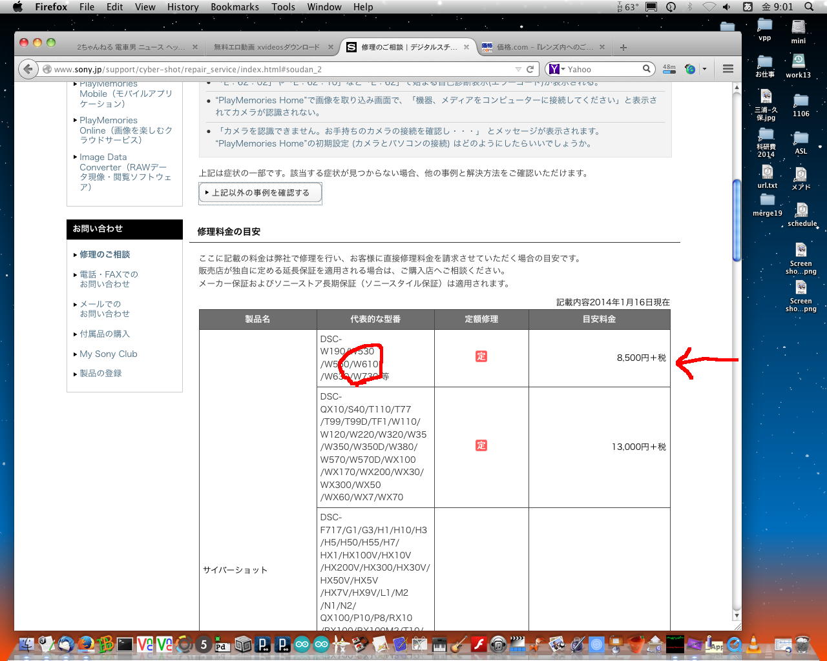The image size is (827, 661).
Task: Open the Firefox hamburger menu
Action: point(728,69)
